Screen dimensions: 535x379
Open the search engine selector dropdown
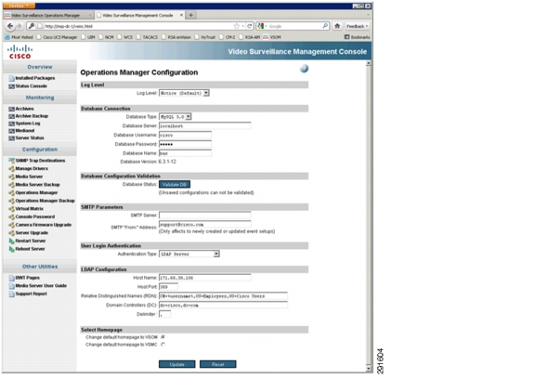(x=262, y=26)
